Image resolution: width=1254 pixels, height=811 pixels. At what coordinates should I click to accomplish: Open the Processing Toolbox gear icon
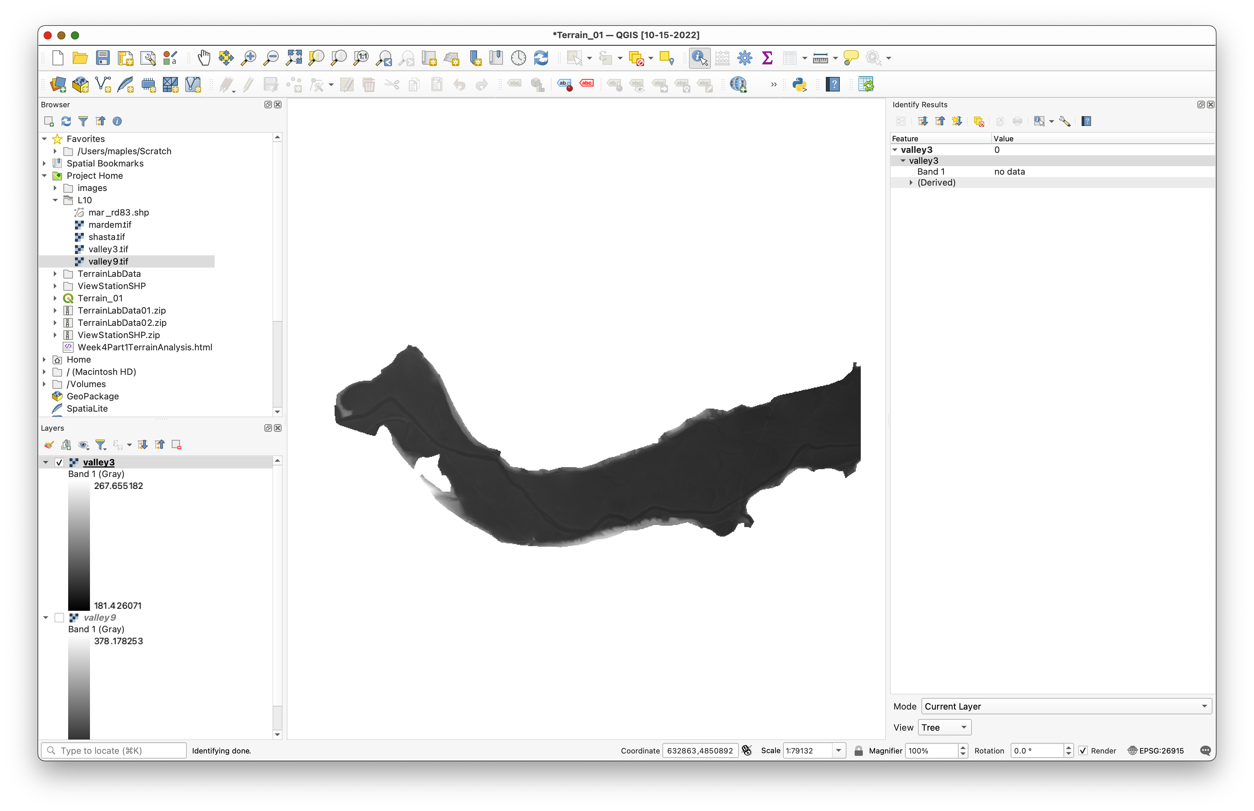click(745, 58)
